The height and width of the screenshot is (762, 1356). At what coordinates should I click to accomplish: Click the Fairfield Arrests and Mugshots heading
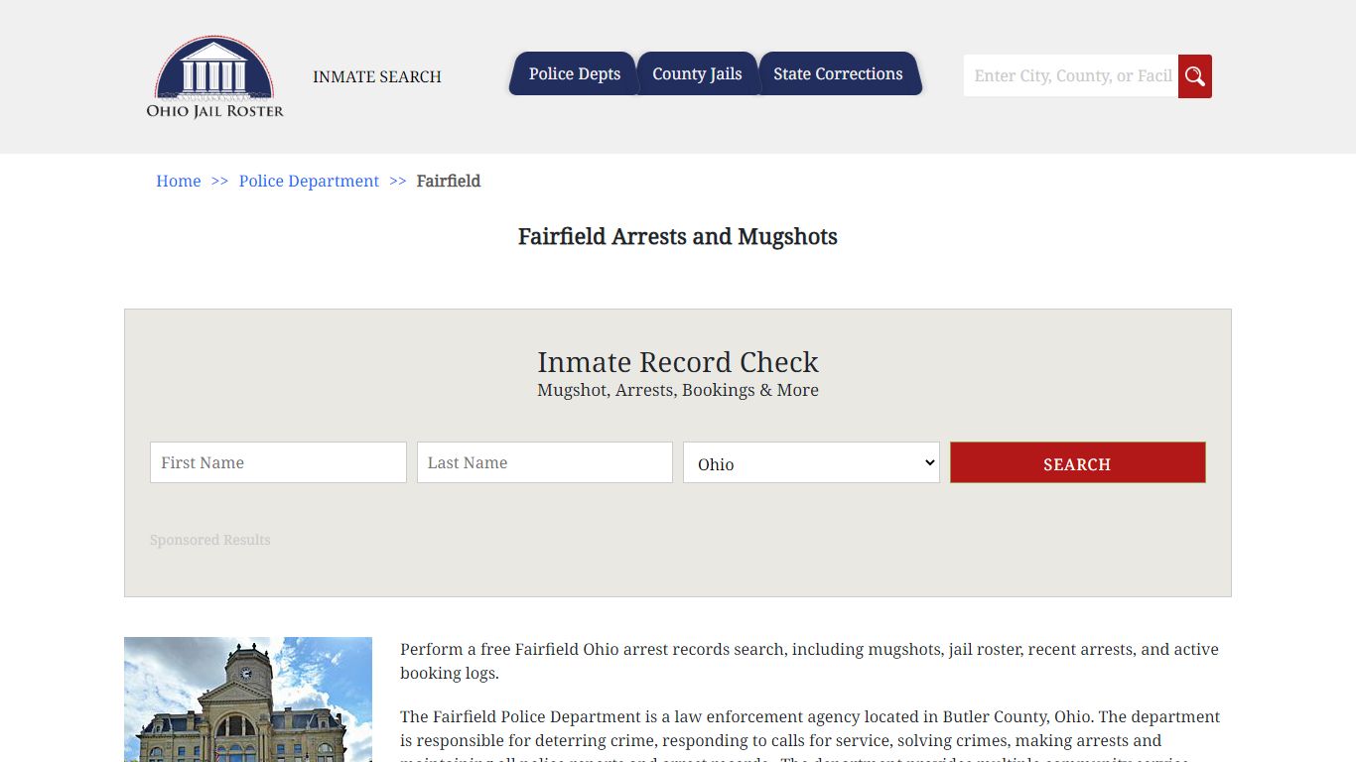pyautogui.click(x=678, y=236)
